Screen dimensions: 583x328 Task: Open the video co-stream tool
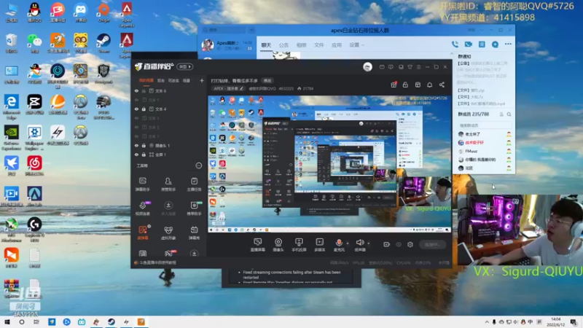[143, 208]
